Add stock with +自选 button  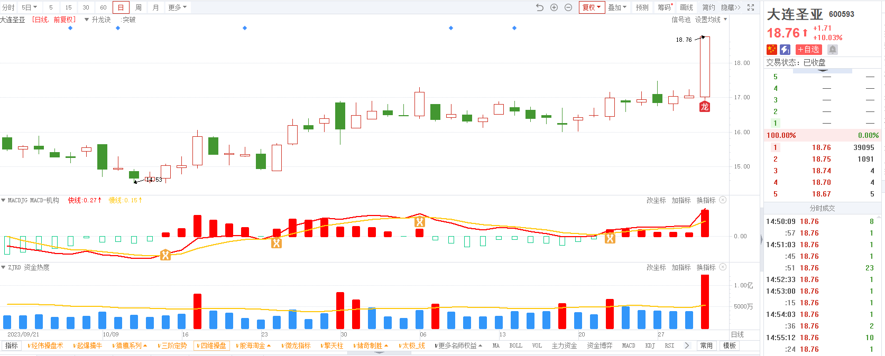(x=809, y=49)
